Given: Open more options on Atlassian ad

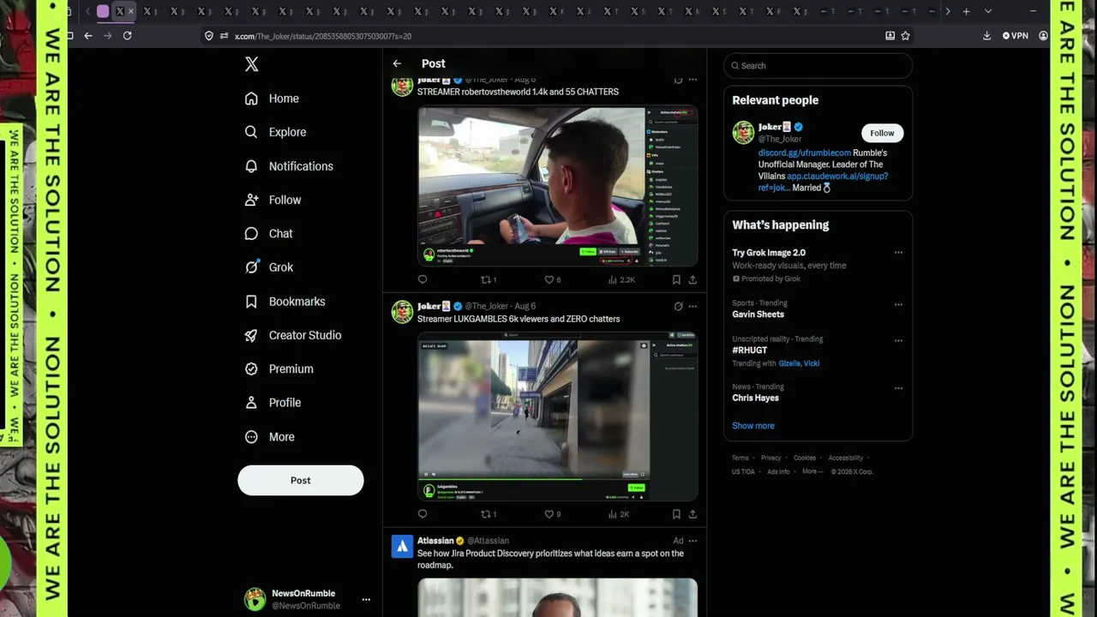Looking at the screenshot, I should coord(692,541).
